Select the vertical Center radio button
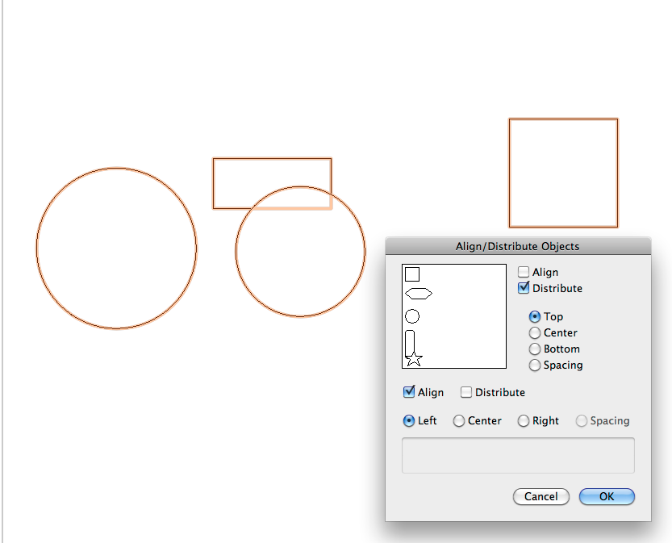Image resolution: width=672 pixels, height=543 pixels. point(534,333)
